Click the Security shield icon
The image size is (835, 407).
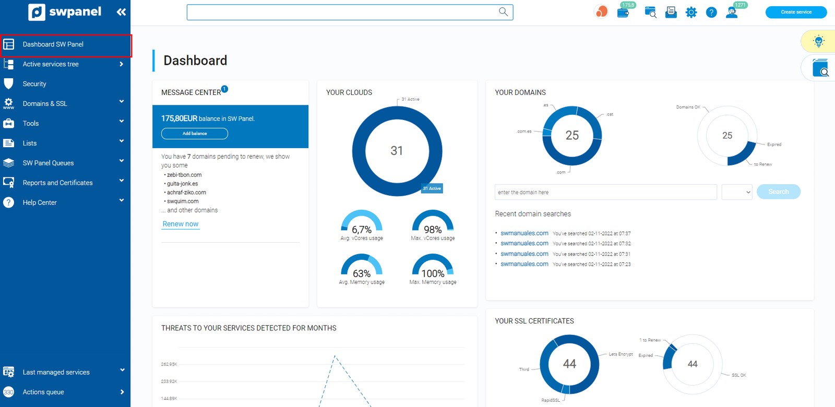pyautogui.click(x=9, y=84)
